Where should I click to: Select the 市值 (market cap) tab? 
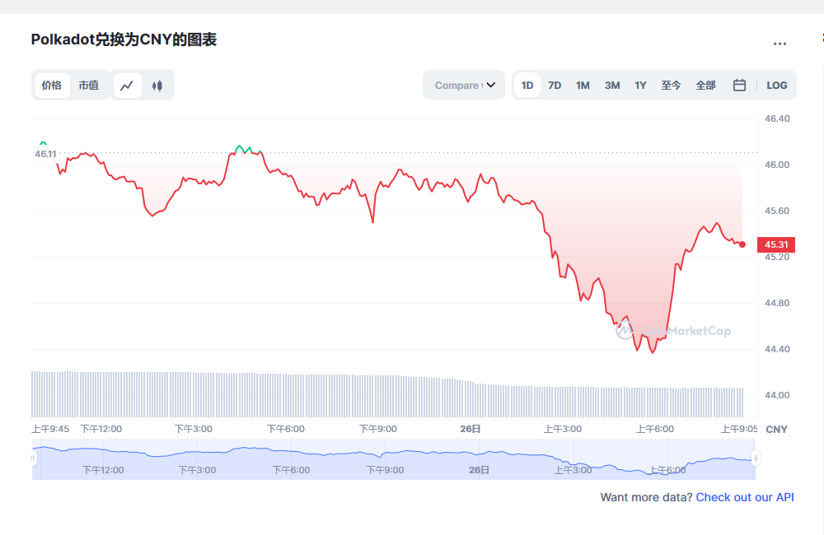89,85
